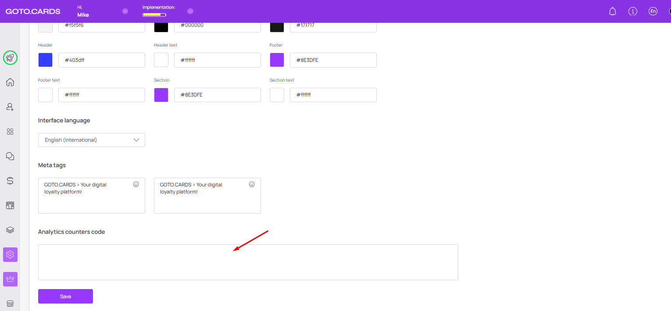Open the notifications bell icon
Screen dimensions: 671x311
tap(613, 11)
